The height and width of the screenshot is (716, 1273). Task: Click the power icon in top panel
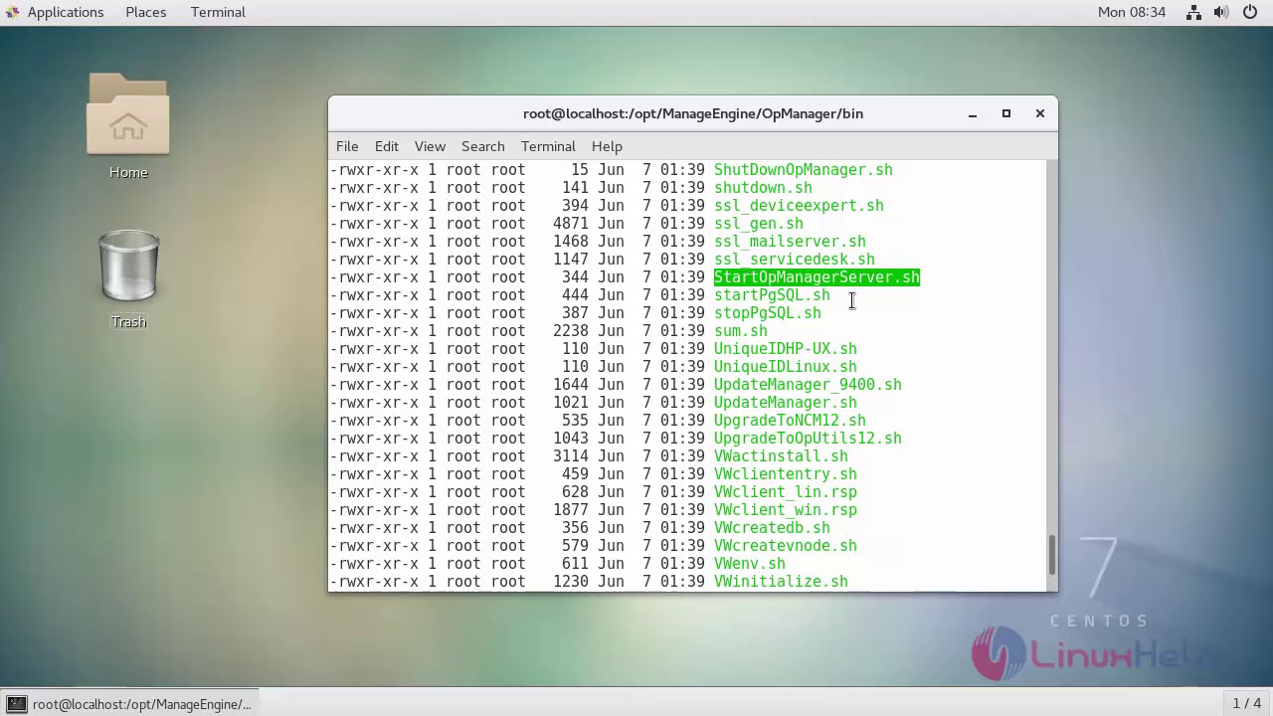point(1250,12)
